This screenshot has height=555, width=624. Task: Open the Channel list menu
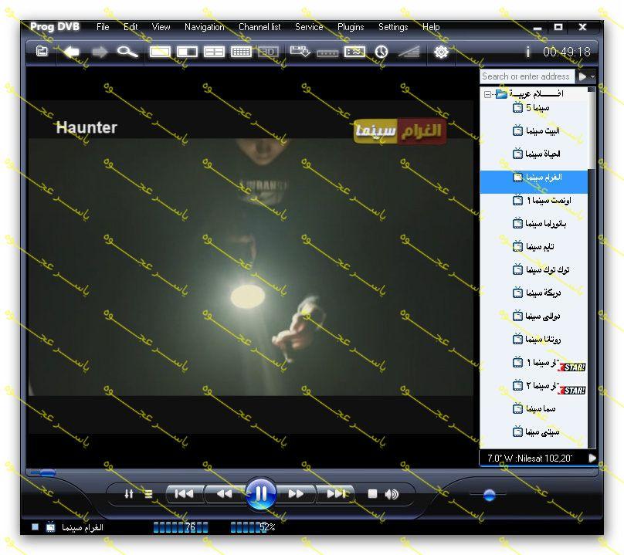[x=259, y=27]
